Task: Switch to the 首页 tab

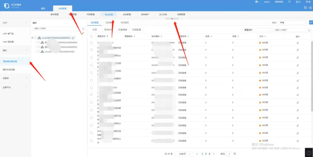Action: pyautogui.click(x=43, y=9)
